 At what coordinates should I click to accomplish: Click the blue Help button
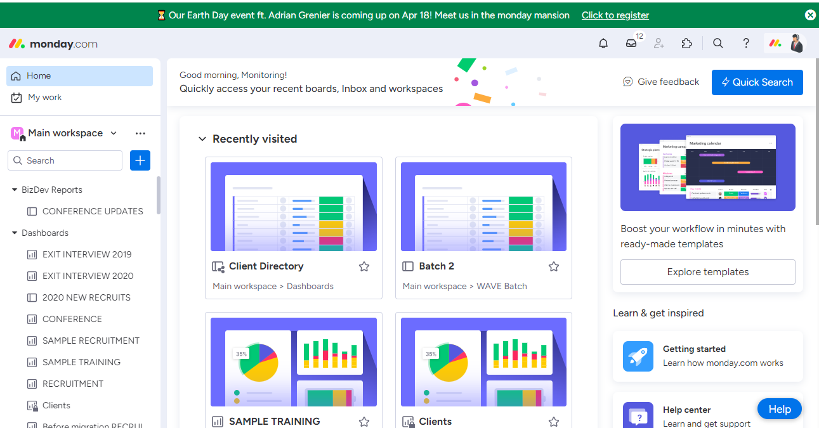pos(780,409)
